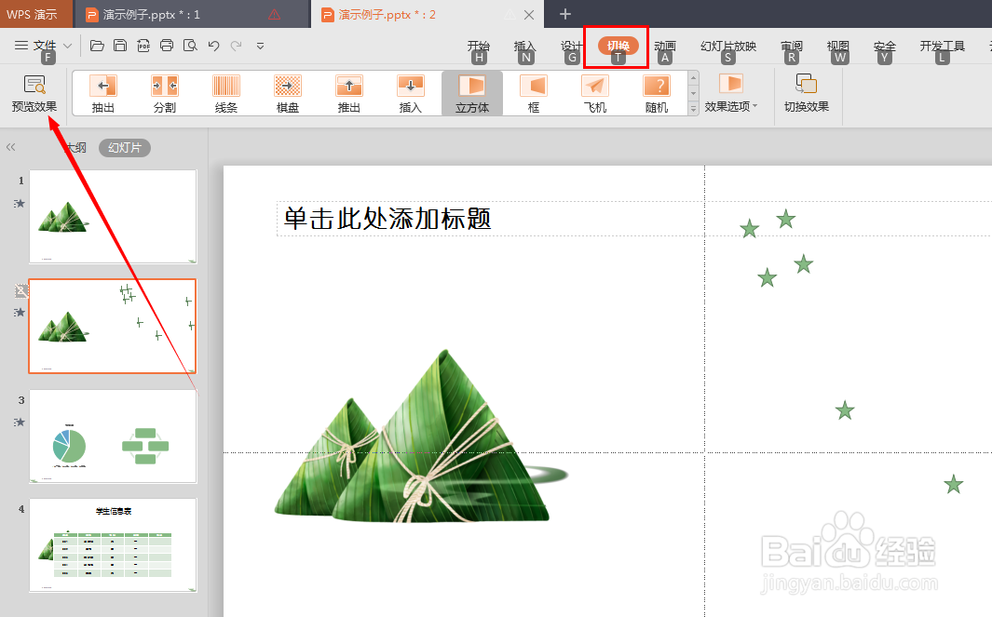Select the 立方体 cube transition
The image size is (992, 617).
(472, 94)
